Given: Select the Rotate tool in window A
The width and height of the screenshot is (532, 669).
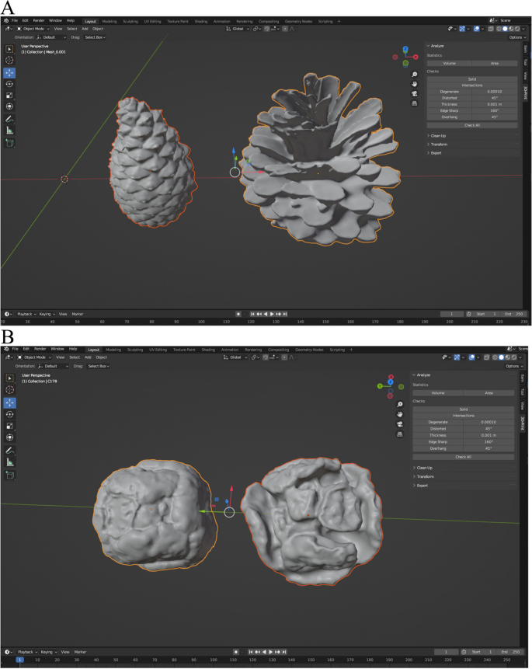Looking at the screenshot, I should pos(10,84).
